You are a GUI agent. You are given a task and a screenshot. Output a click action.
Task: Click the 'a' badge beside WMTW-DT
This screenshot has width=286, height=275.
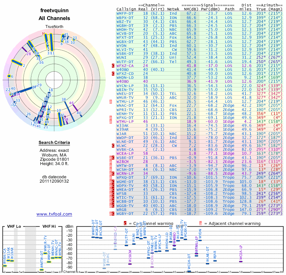110,165
